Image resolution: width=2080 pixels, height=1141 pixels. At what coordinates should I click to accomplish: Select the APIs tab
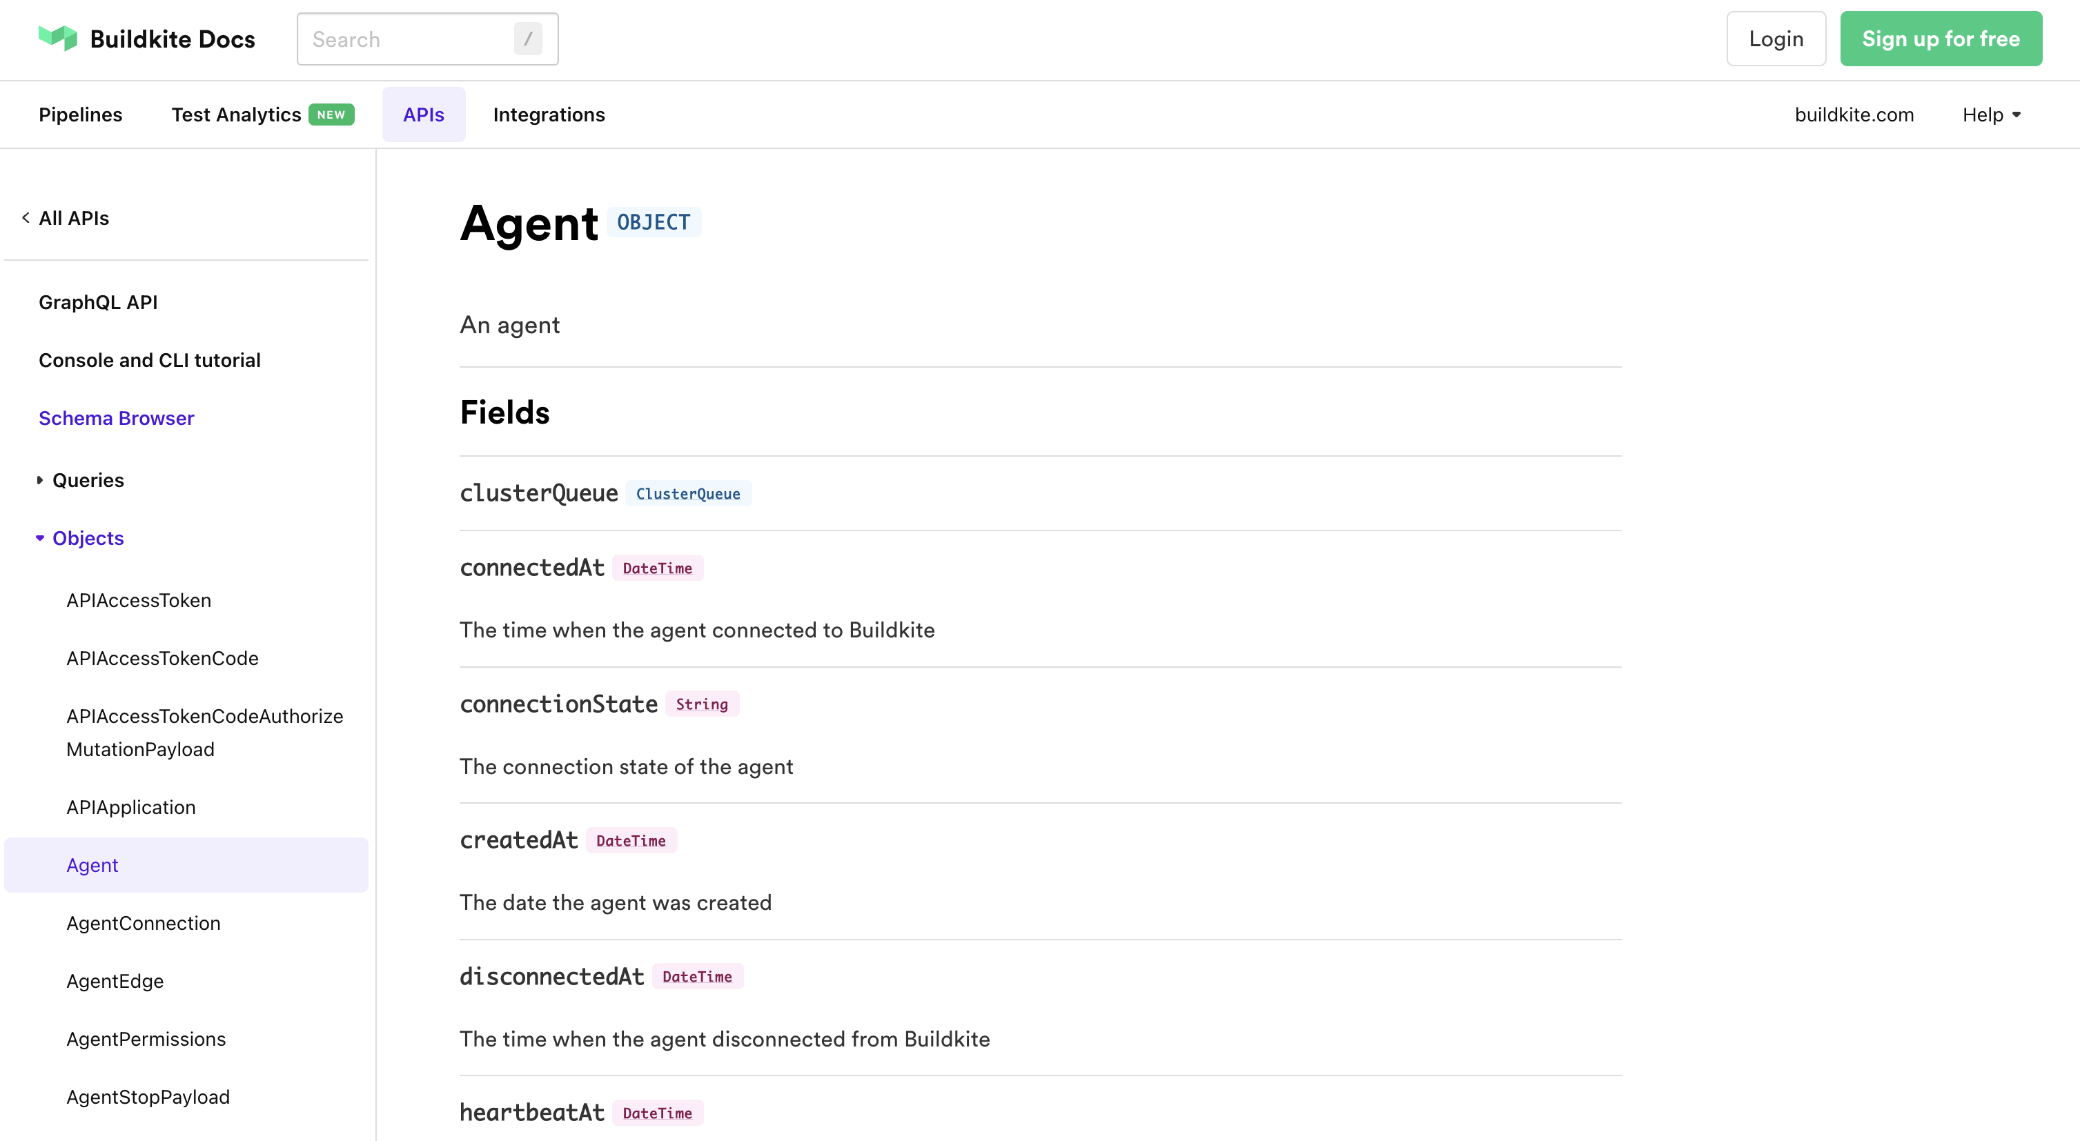[x=423, y=115]
